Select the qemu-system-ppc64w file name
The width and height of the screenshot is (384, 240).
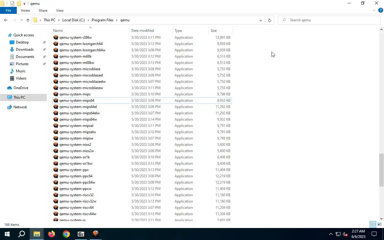(x=77, y=182)
